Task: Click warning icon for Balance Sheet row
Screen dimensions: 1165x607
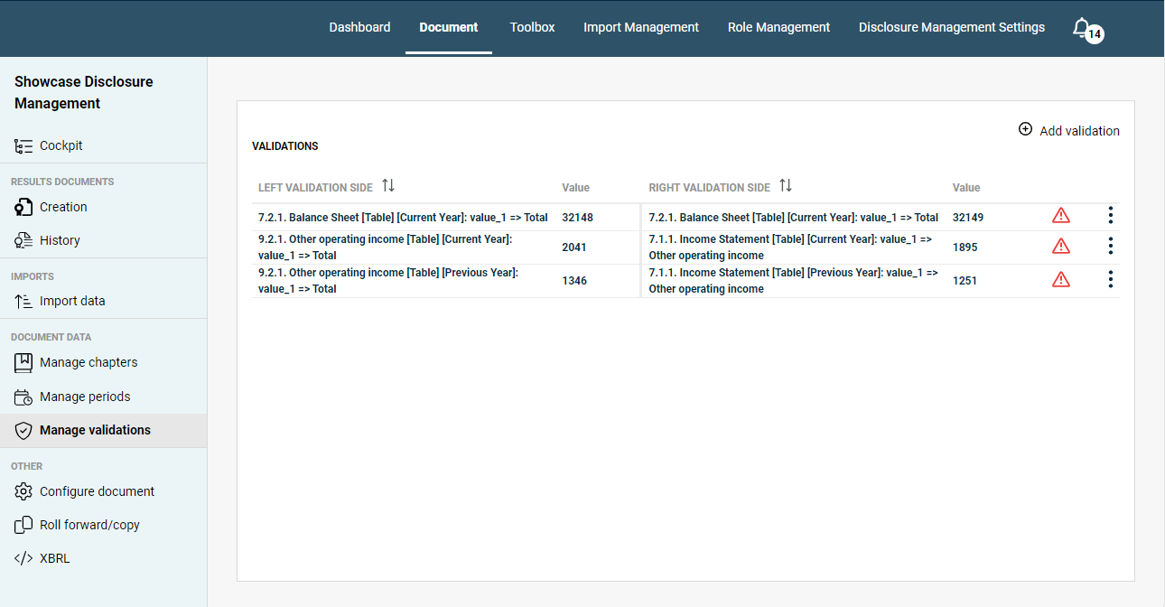Action: click(1061, 215)
